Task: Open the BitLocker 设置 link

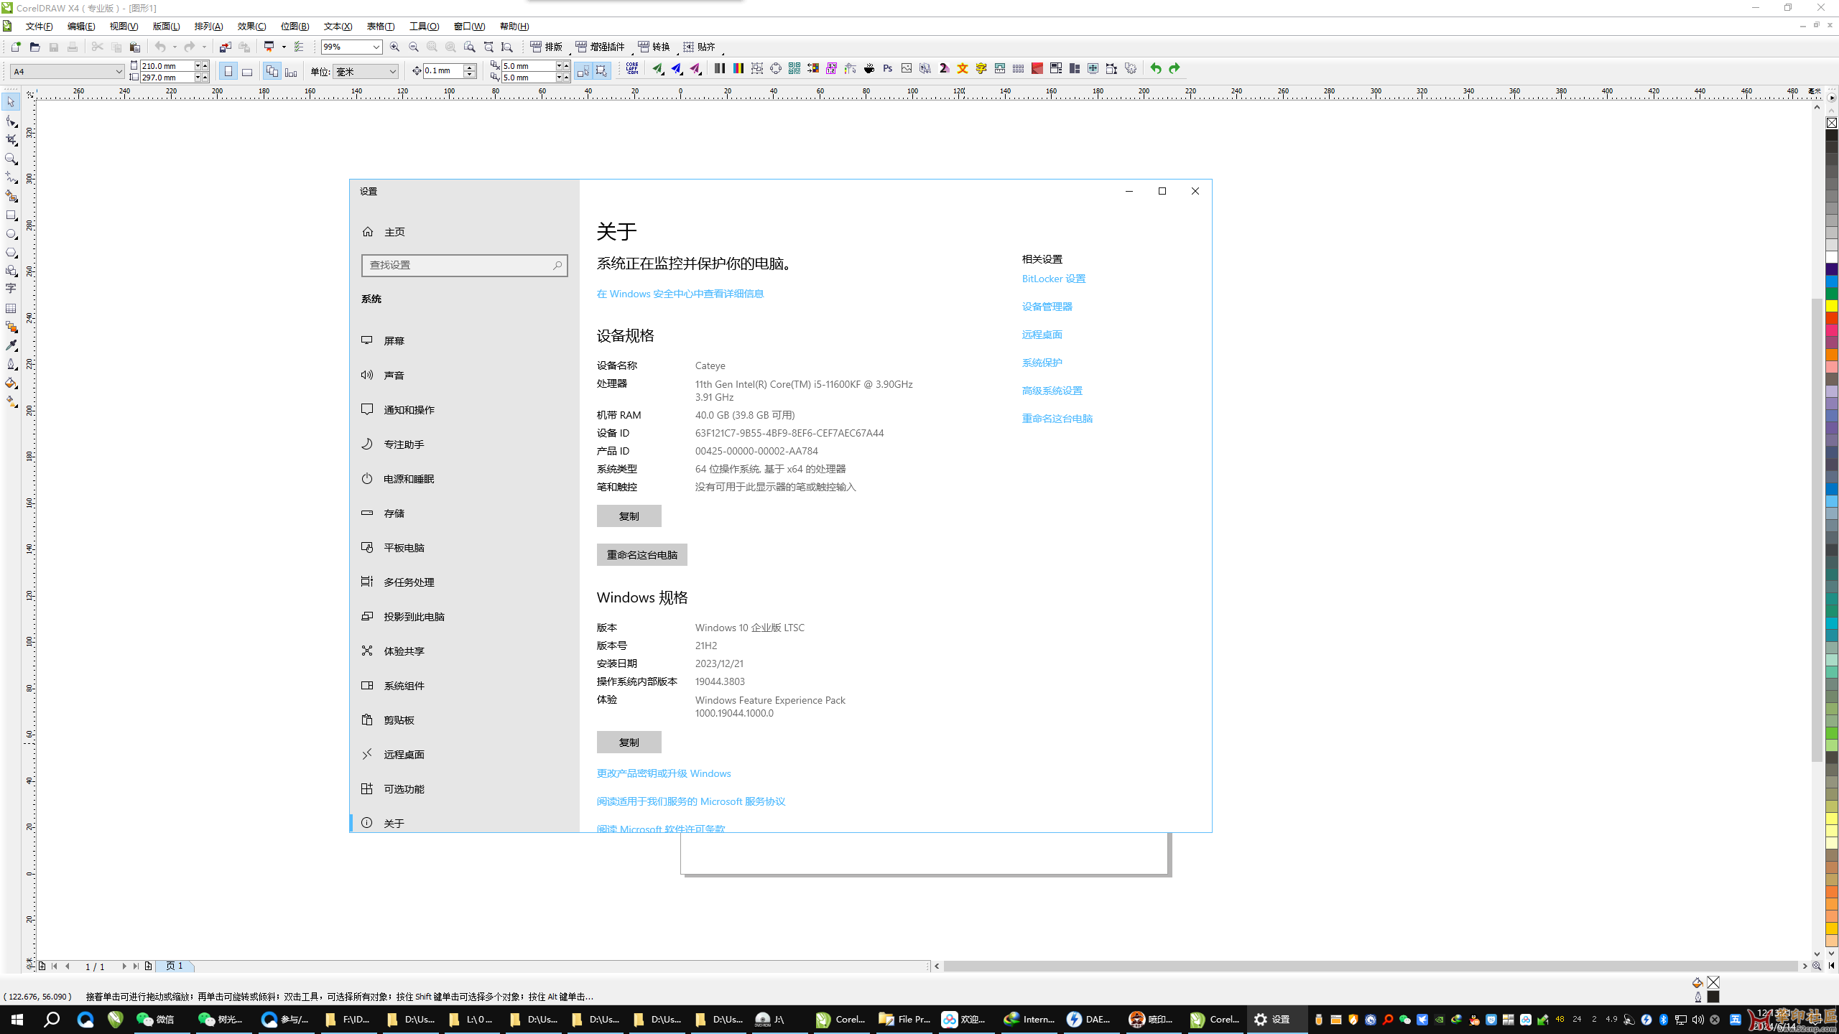Action: (1053, 279)
